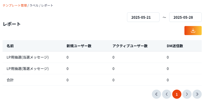Click the レポート page heading
Image resolution: width=205 pixels, height=102 pixels.
(12, 24)
